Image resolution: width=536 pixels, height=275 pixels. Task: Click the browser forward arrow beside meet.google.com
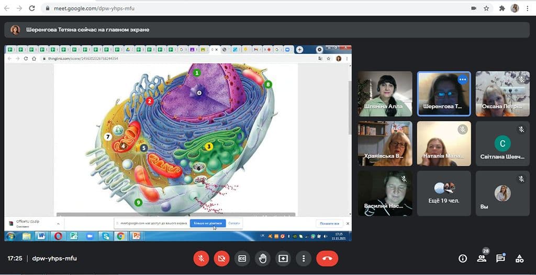(x=19, y=8)
